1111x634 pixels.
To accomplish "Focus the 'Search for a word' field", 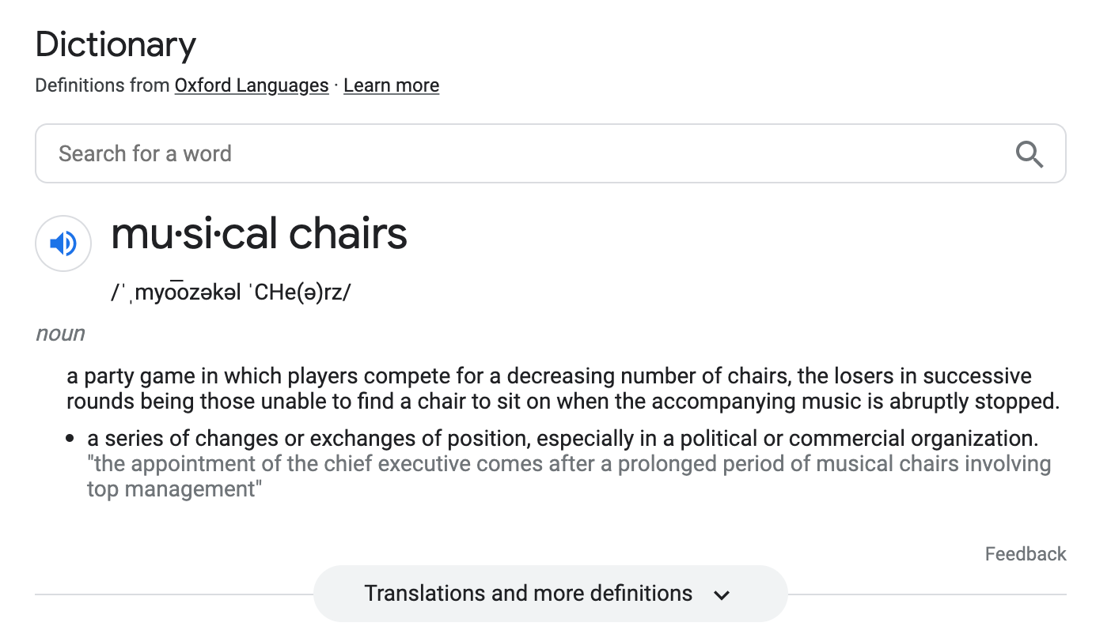I will [x=550, y=153].
